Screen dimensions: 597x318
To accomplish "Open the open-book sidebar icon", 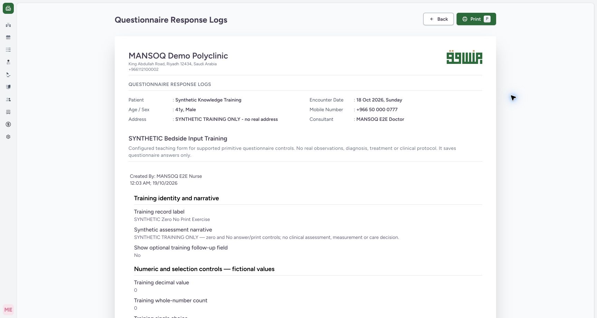I will pos(8,87).
